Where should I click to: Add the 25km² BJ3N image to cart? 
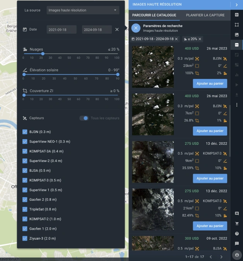[x=210, y=84]
